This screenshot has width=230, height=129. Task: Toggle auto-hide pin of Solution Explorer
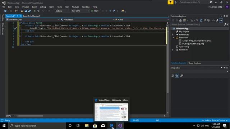(224, 16)
